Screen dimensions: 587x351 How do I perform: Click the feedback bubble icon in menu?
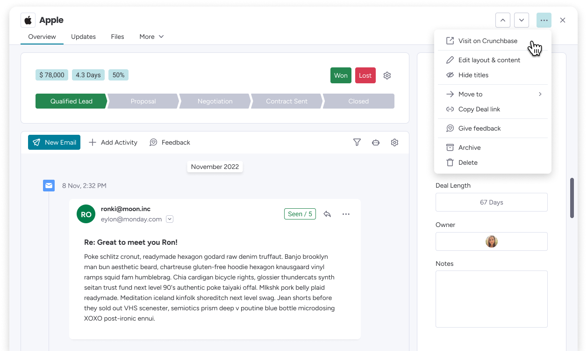click(450, 128)
